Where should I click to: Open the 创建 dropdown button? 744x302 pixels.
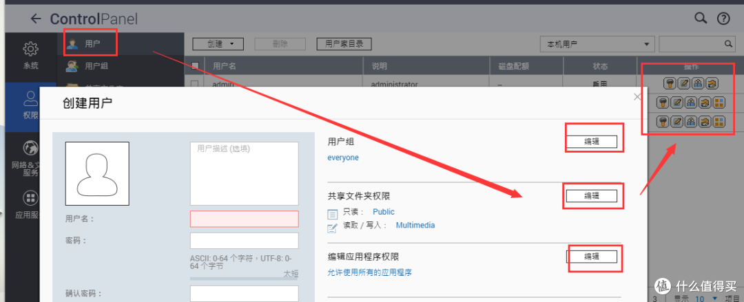(x=218, y=44)
